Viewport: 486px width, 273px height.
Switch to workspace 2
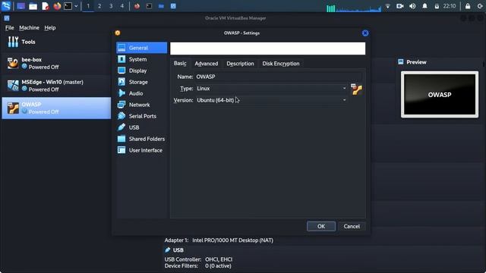[x=99, y=6]
